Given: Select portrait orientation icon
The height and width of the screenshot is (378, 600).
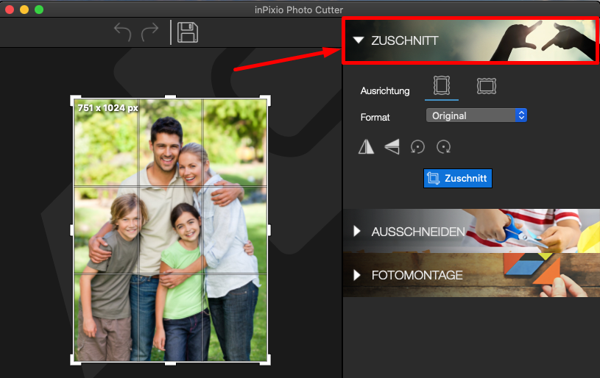Looking at the screenshot, I should (x=442, y=85).
